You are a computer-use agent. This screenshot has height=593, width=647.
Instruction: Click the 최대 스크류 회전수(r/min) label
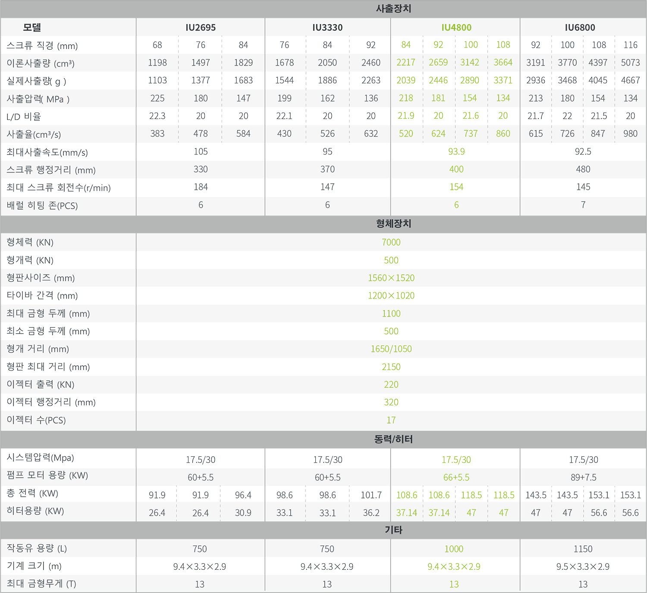pyautogui.click(x=59, y=188)
